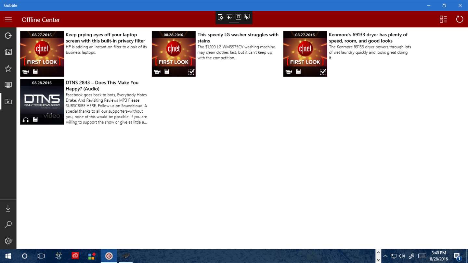Open the DTNS Daily Tech News Show thumbnail

[42, 102]
